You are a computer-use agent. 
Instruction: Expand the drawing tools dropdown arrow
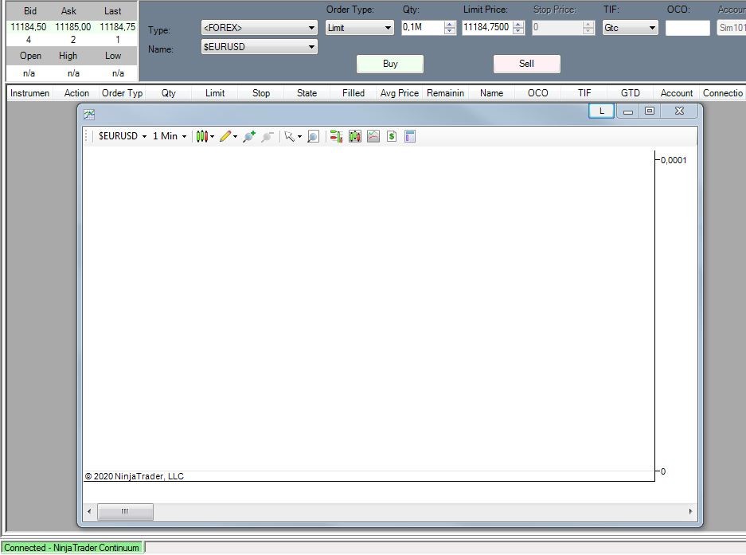point(235,137)
